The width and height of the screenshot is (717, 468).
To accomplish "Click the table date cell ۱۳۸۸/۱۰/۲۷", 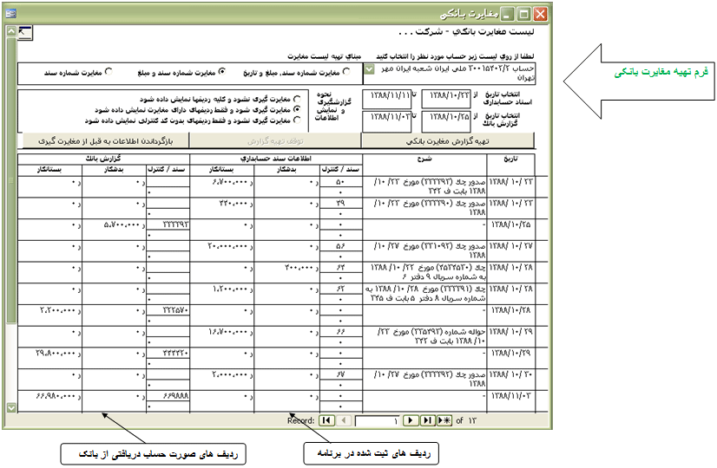I will click(510, 246).
